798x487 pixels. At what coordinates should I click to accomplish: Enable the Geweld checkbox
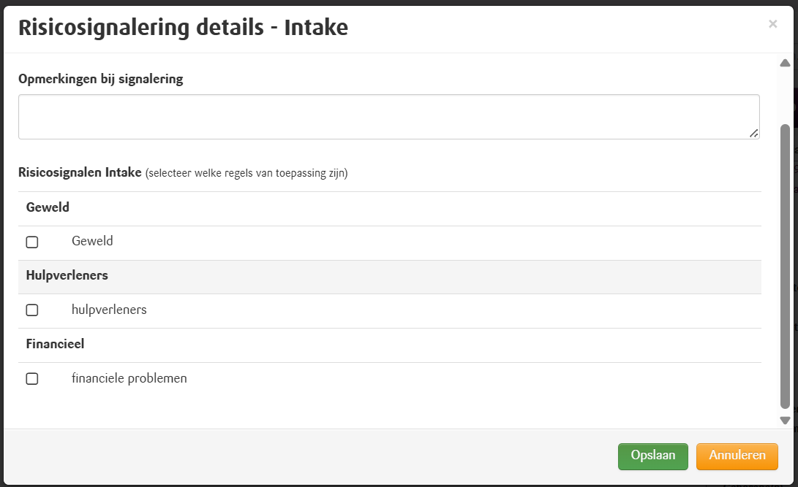[x=32, y=242]
